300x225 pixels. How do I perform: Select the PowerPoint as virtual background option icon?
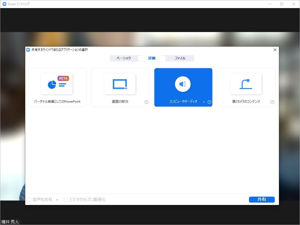pos(57,84)
